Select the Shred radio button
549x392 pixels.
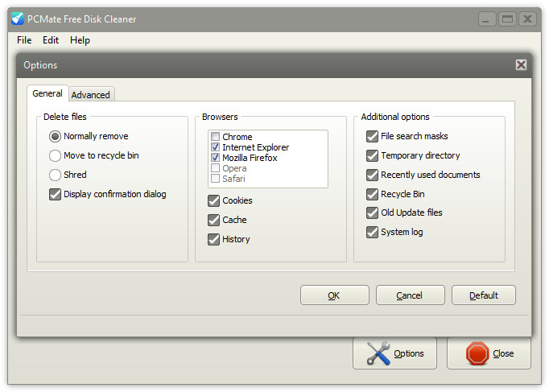coord(55,175)
